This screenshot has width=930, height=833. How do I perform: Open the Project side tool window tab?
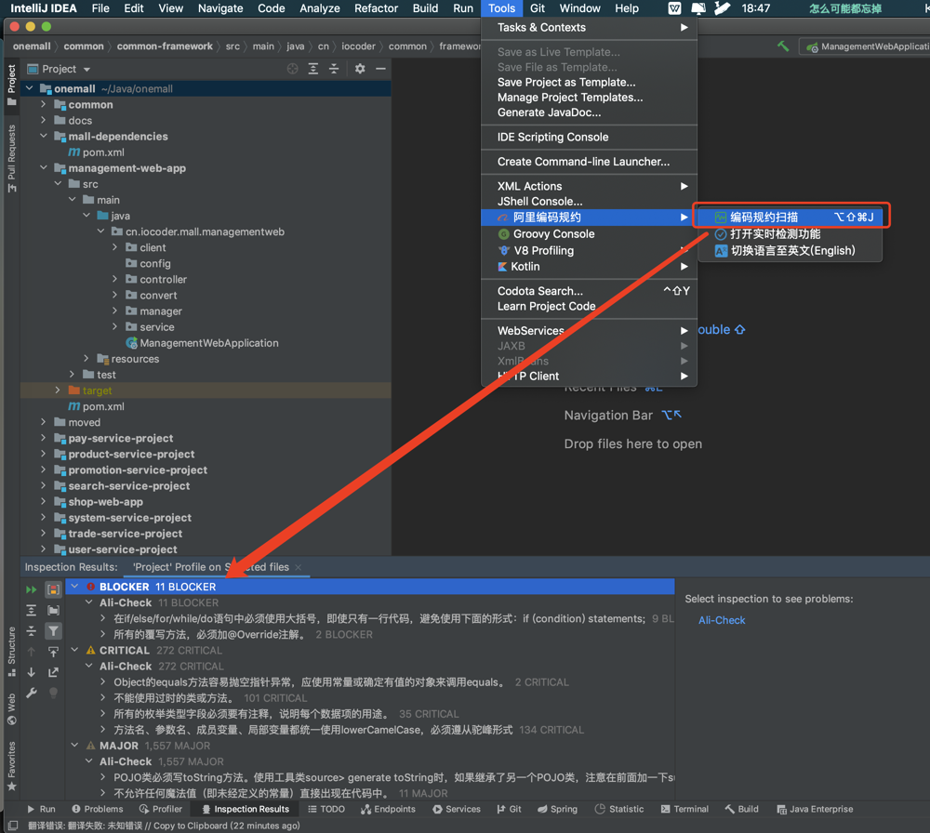pyautogui.click(x=11, y=85)
